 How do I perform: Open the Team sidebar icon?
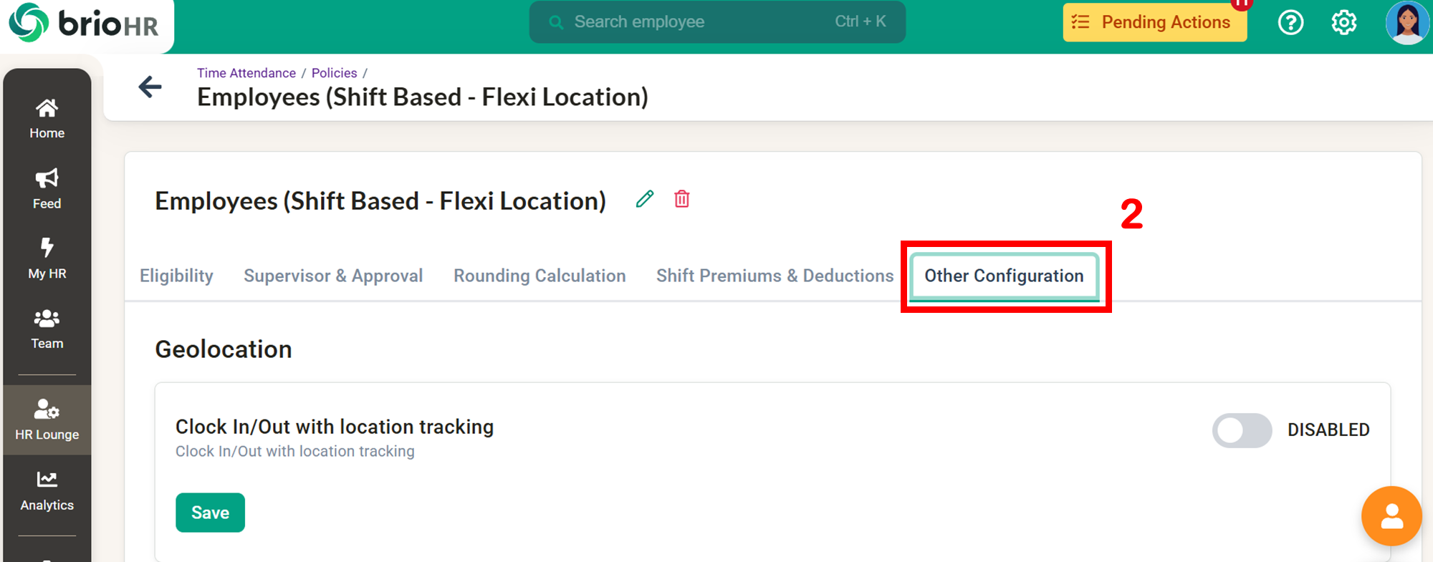point(47,318)
